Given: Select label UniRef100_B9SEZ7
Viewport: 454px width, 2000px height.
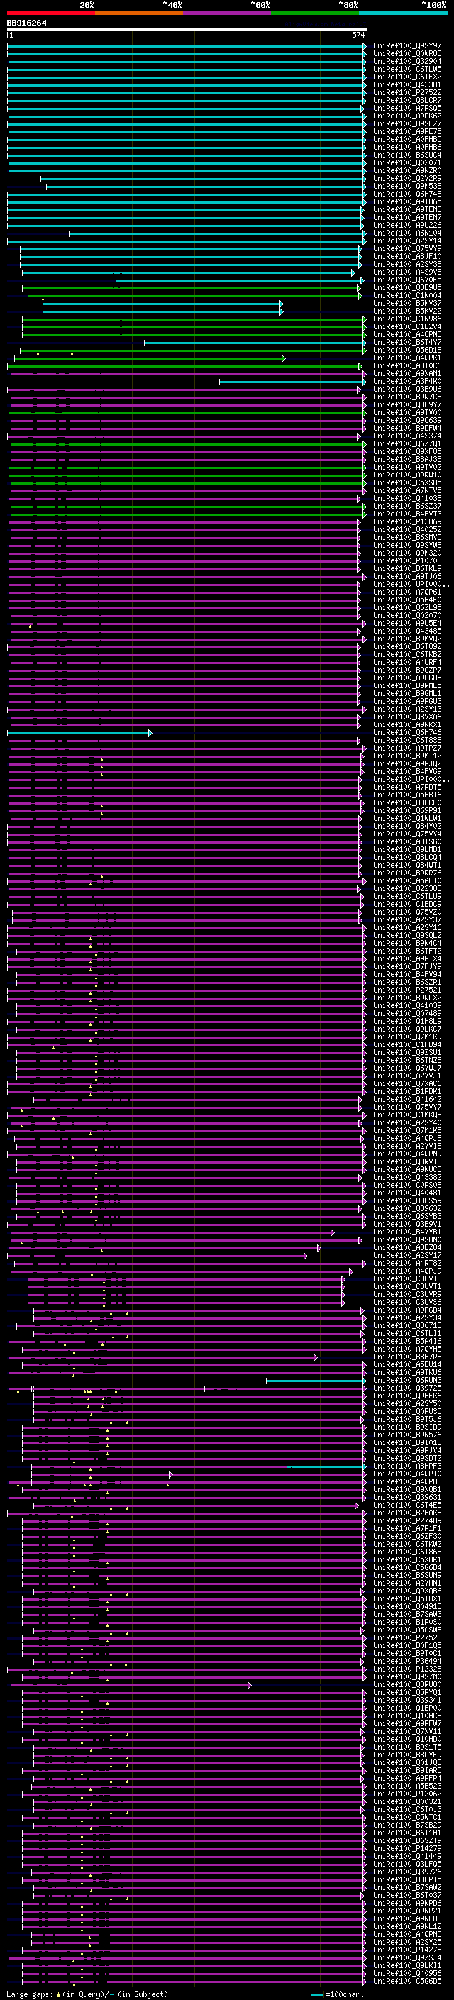Looking at the screenshot, I should coord(407,123).
